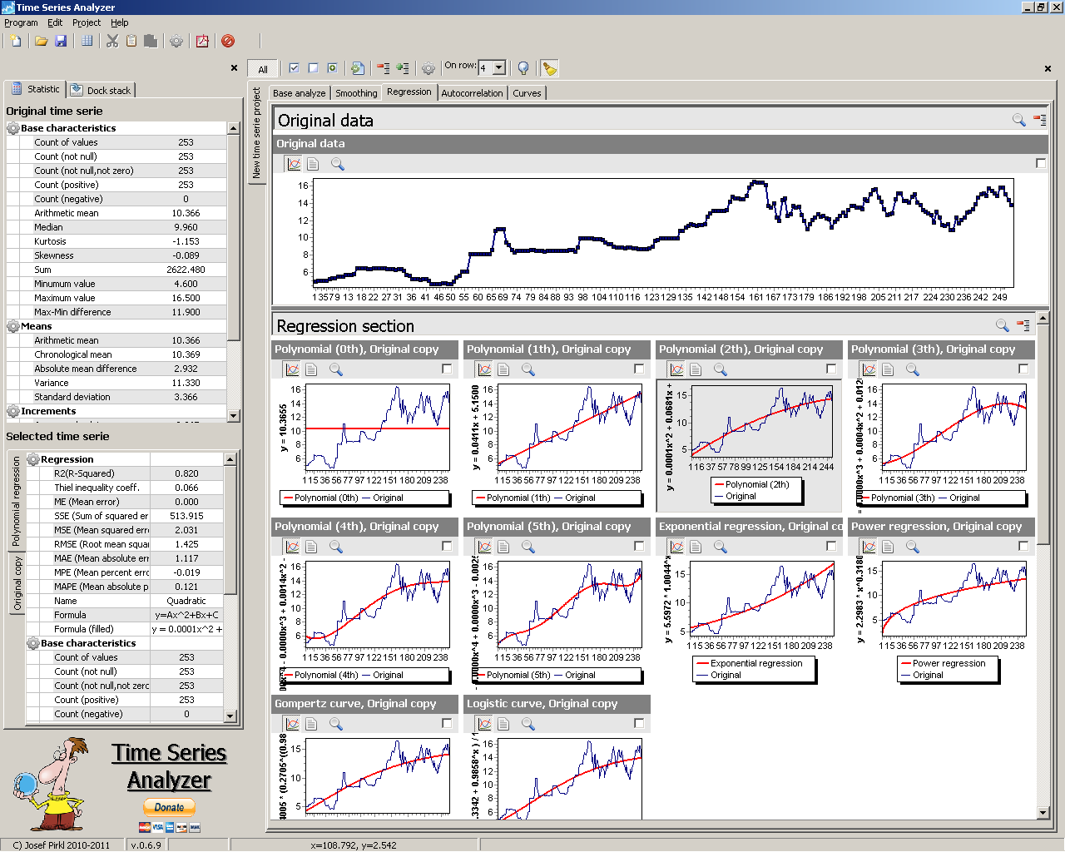Click the New time serie project vertical tab

point(256,133)
